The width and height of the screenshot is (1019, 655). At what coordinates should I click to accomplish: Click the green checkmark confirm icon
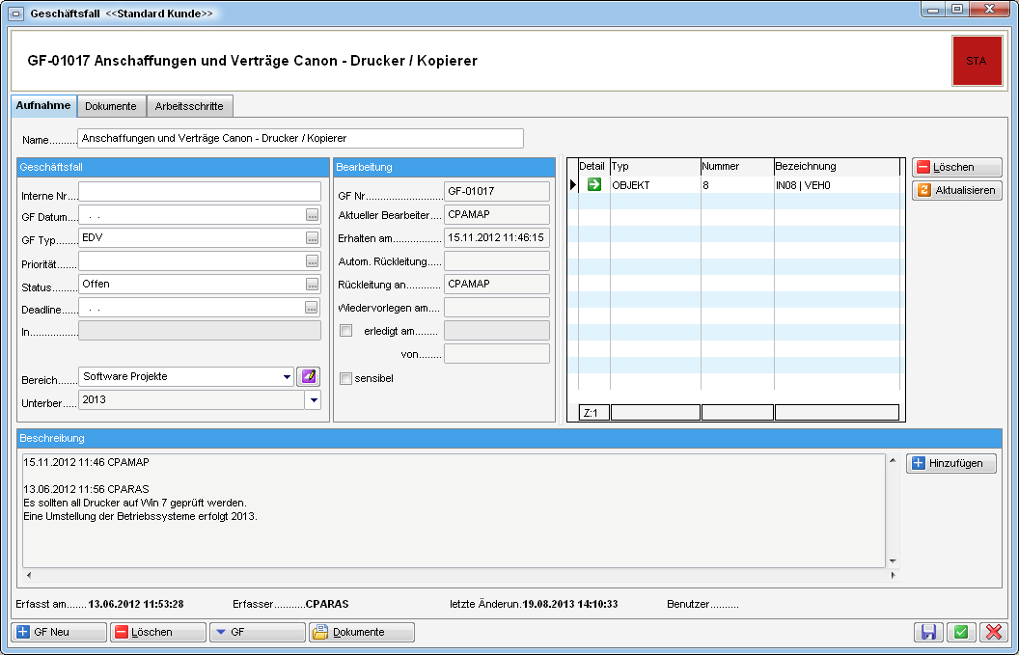click(x=960, y=632)
